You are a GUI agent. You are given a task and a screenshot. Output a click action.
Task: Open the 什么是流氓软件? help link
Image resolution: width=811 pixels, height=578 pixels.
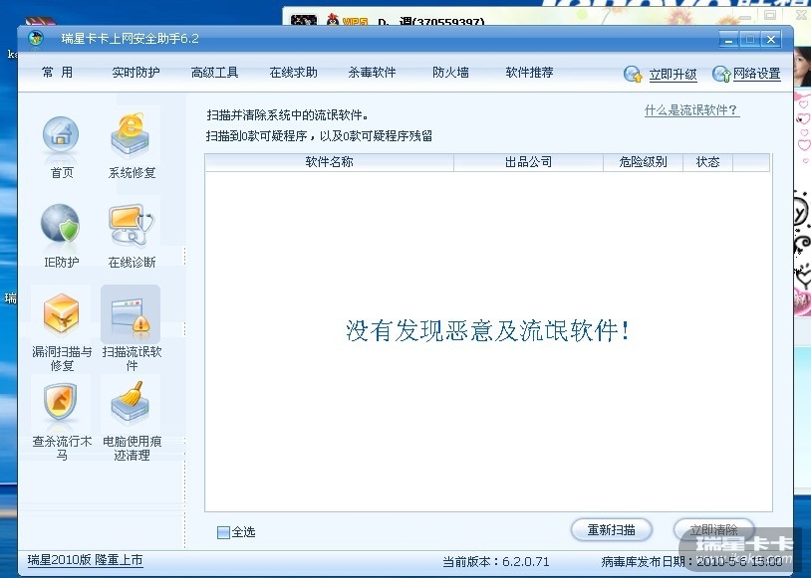point(691,110)
